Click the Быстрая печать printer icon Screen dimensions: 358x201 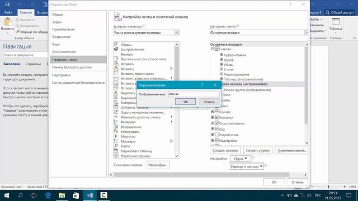(116, 49)
